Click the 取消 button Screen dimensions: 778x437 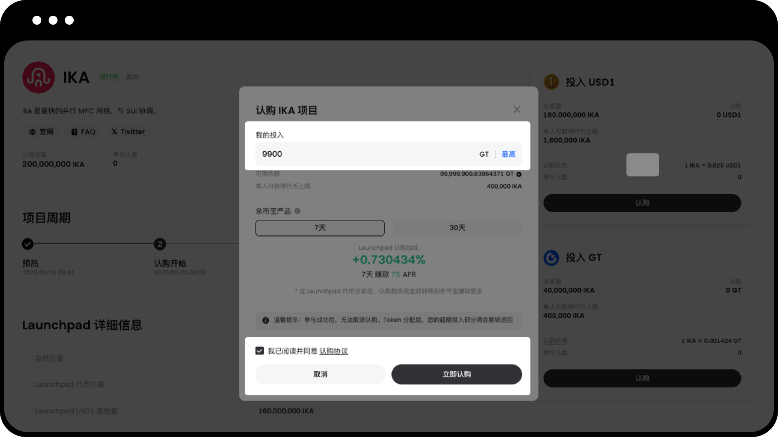321,374
